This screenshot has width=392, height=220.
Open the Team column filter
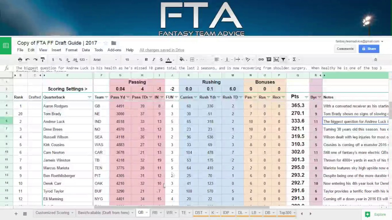click(x=107, y=97)
